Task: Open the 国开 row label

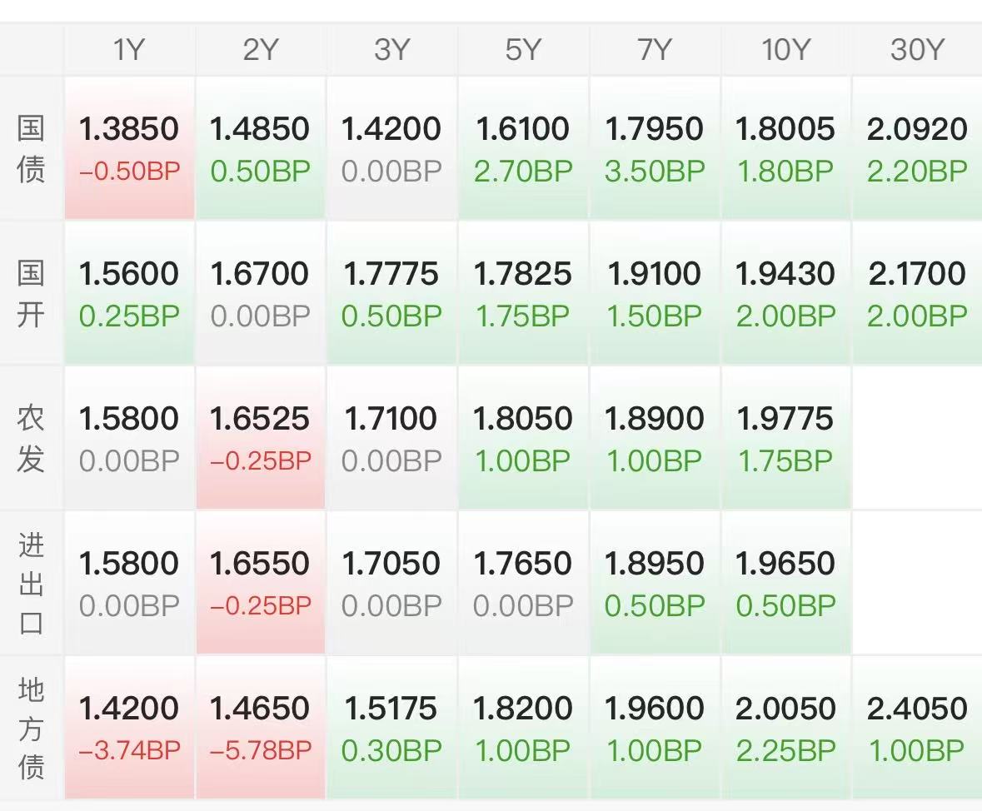Action: (31, 294)
